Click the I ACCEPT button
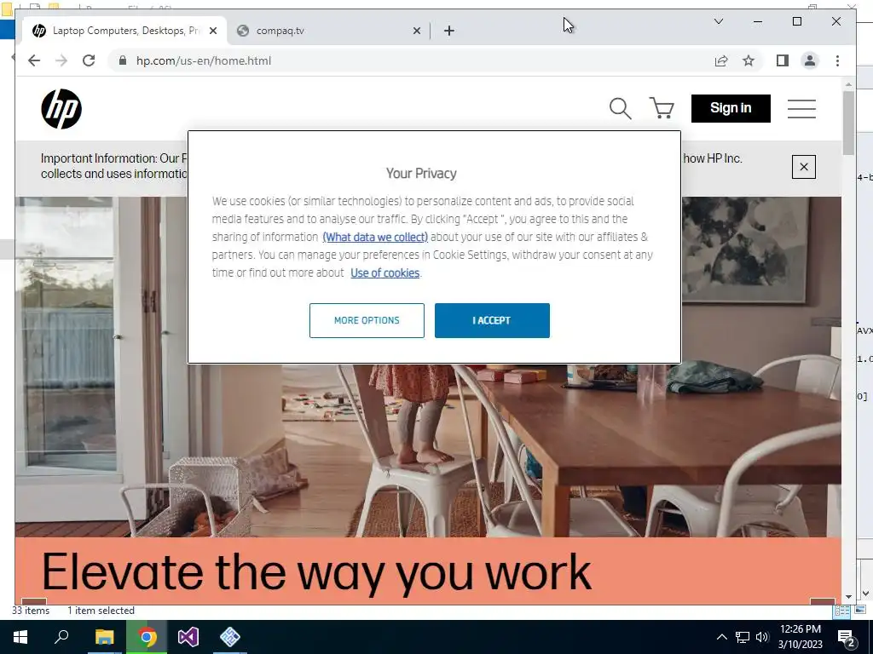The height and width of the screenshot is (654, 873). pos(492,320)
